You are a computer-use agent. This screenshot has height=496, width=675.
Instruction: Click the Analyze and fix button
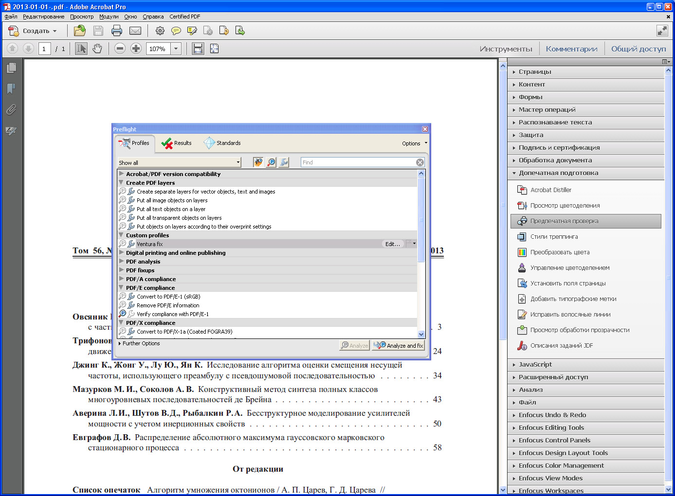399,345
